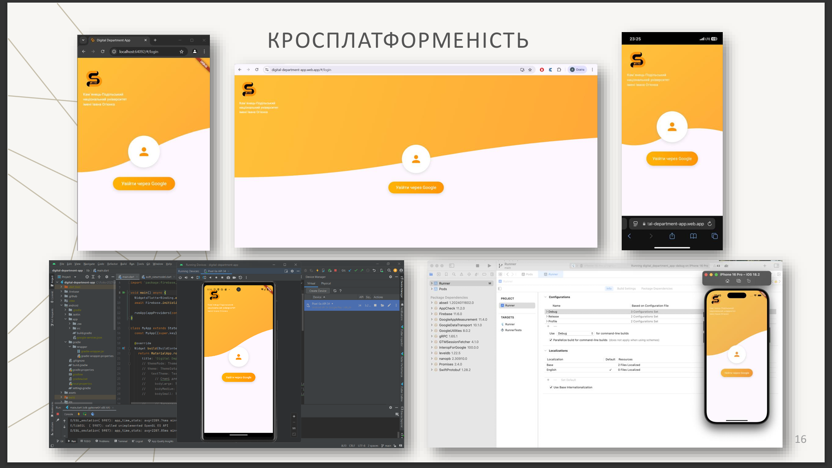Click the user avatar in the localhost window

pyautogui.click(x=144, y=152)
